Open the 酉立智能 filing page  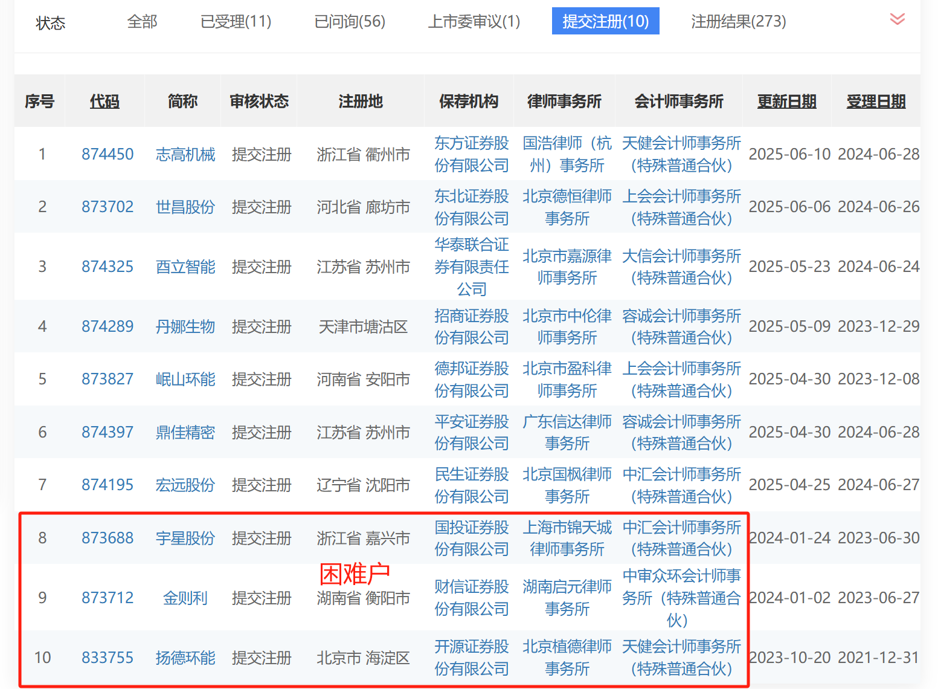pyautogui.click(x=185, y=267)
